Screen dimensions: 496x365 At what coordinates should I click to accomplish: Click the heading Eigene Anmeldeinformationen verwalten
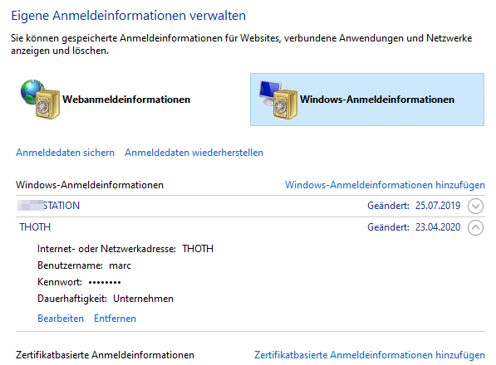point(129,16)
